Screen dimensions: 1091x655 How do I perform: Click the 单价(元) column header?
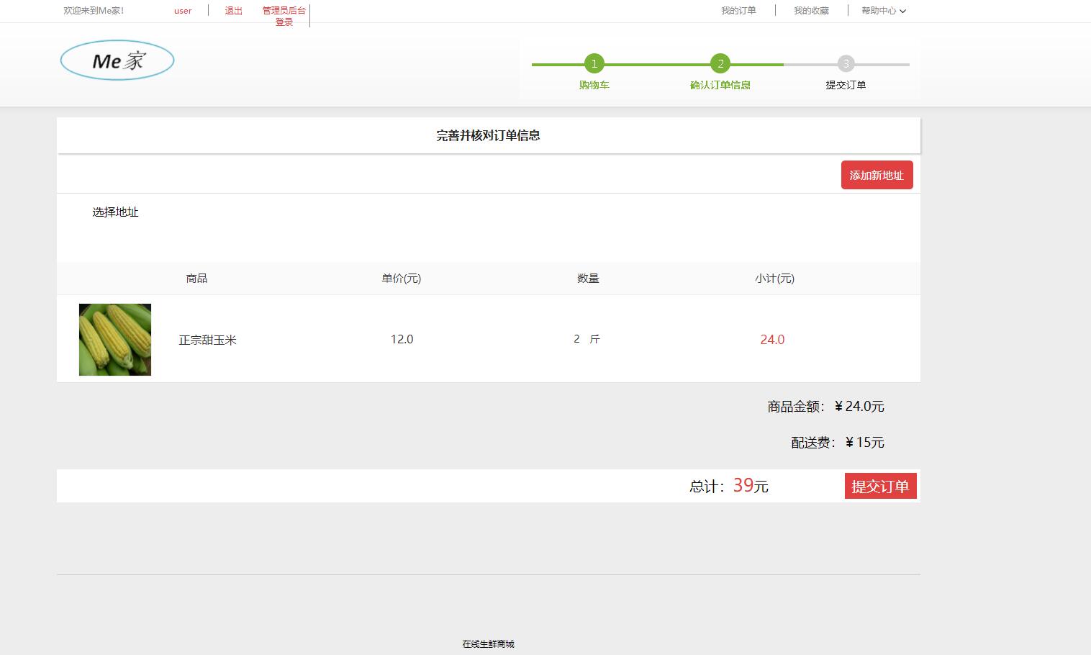(x=402, y=279)
